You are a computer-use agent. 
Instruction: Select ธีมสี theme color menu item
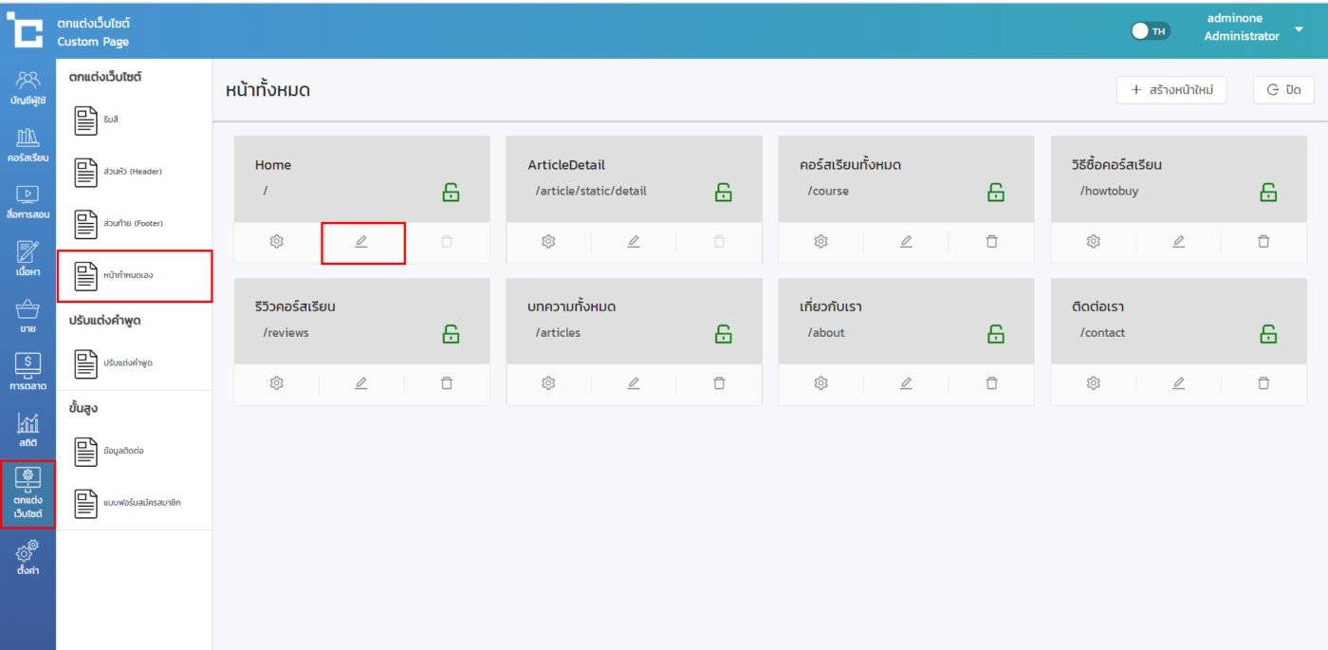coord(111,120)
